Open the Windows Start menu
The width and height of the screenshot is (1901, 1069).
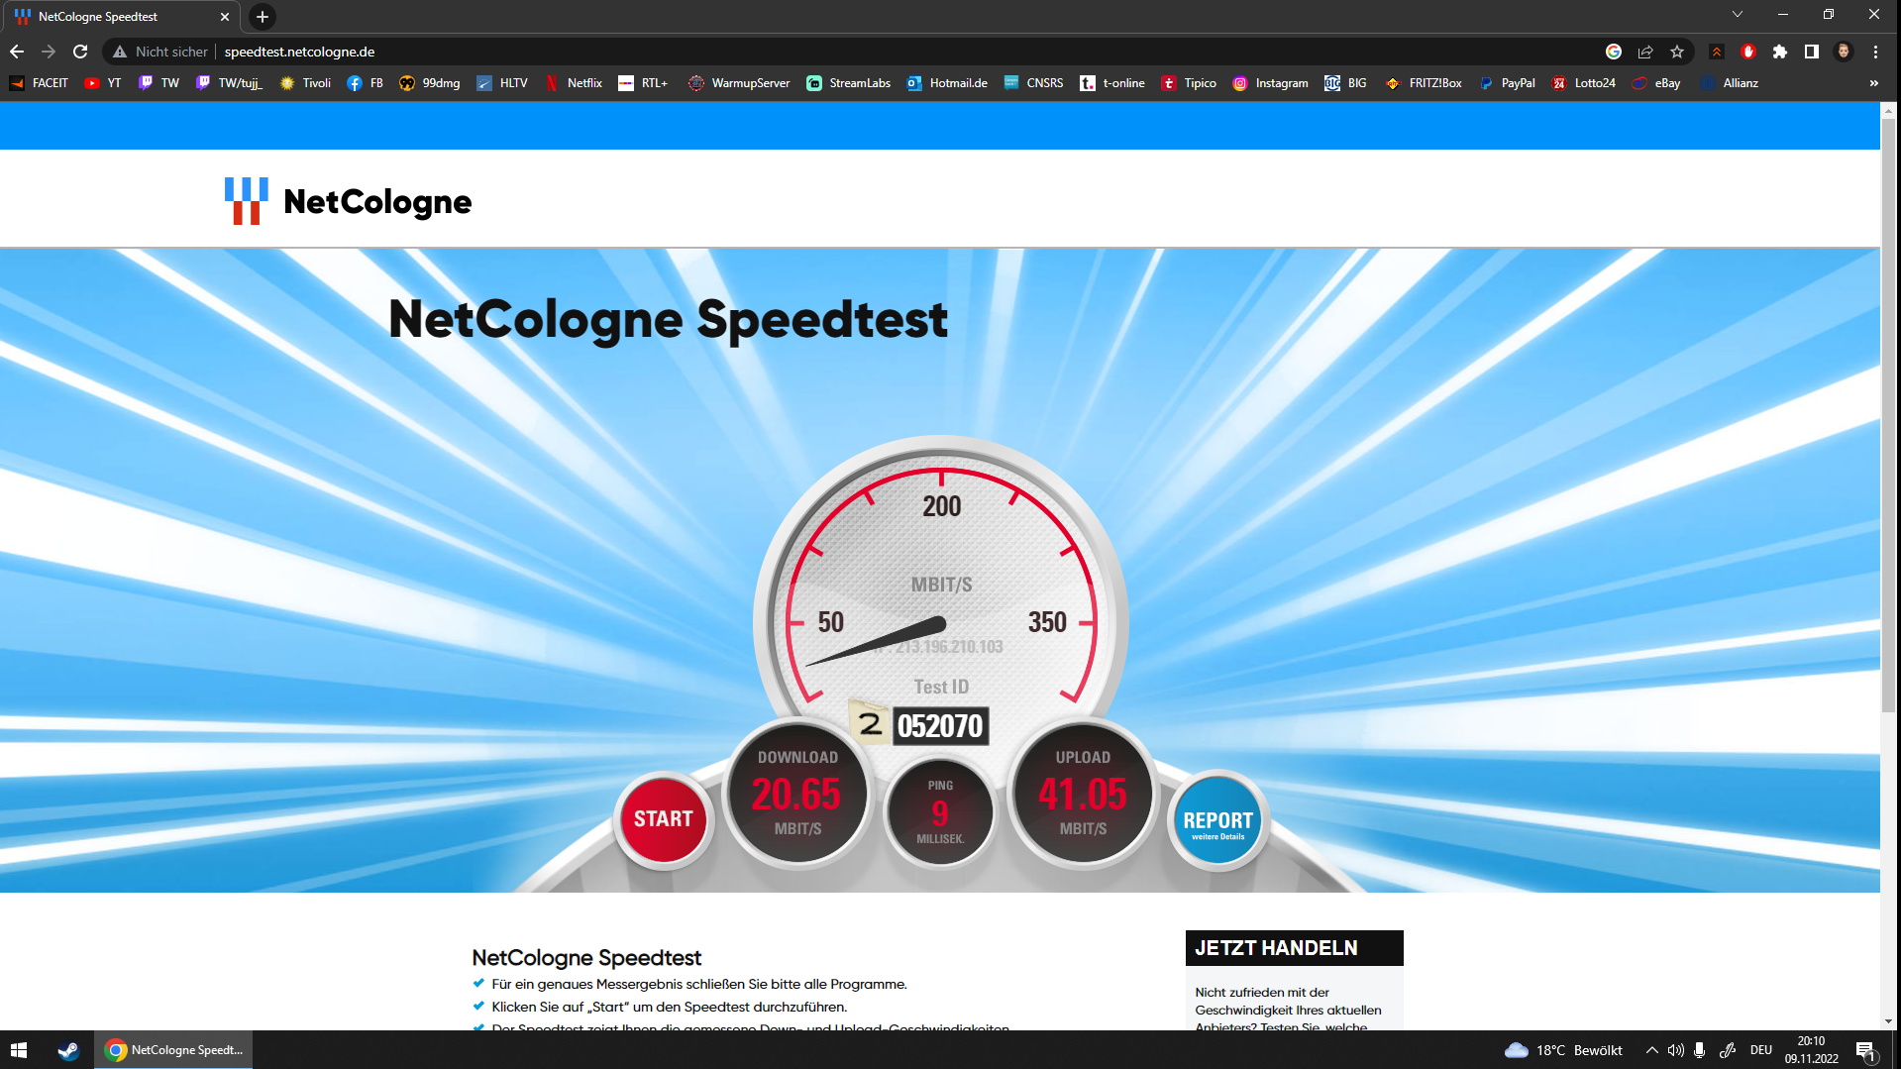pyautogui.click(x=19, y=1050)
